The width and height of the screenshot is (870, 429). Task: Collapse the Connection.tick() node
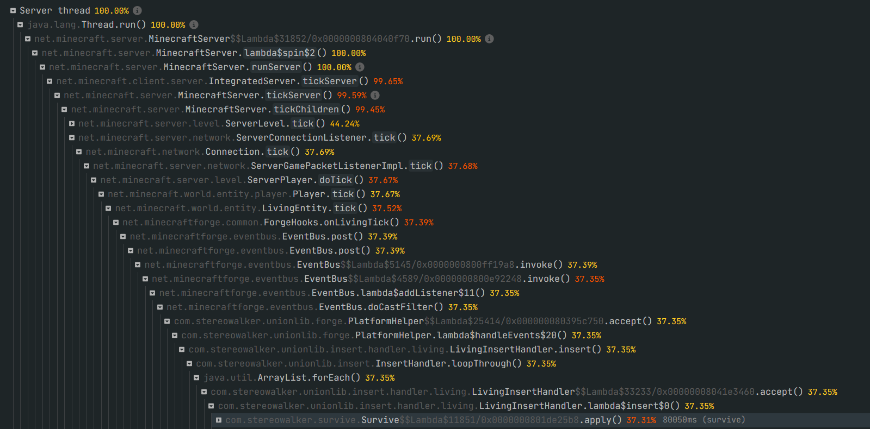pos(79,152)
